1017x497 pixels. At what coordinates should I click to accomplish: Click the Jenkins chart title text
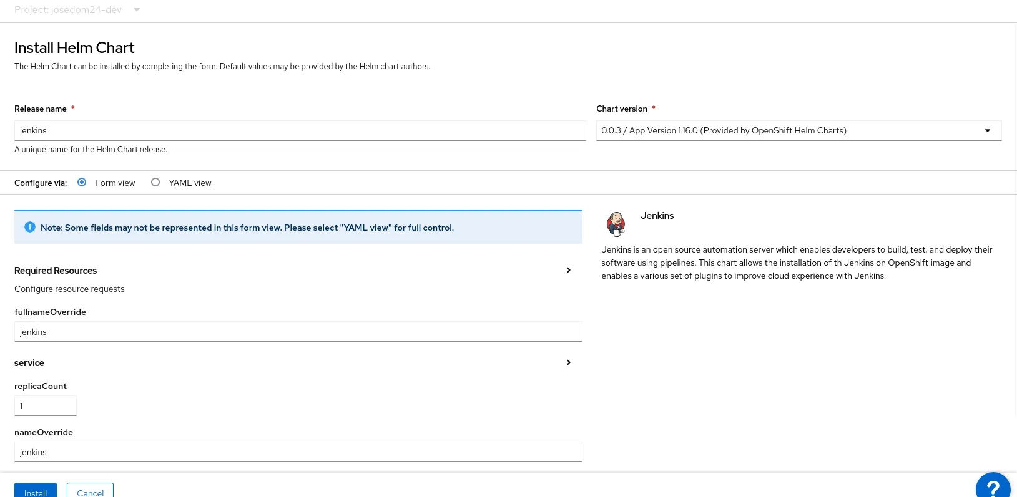(657, 216)
